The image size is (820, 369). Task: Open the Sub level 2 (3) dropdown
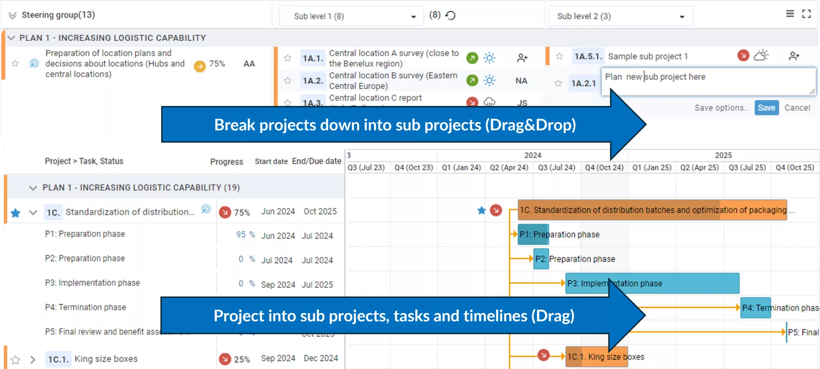coord(620,16)
